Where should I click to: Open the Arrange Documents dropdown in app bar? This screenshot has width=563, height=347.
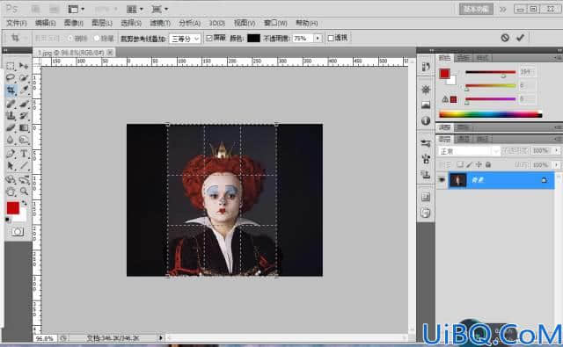(x=135, y=9)
